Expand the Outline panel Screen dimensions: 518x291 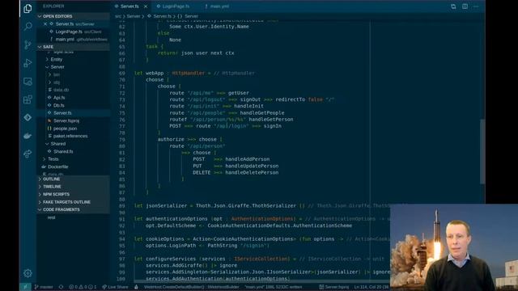click(73, 179)
